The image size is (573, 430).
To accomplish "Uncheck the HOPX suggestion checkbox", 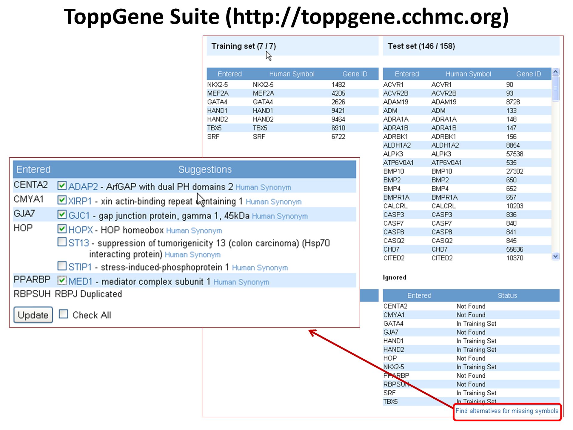I will click(62, 229).
